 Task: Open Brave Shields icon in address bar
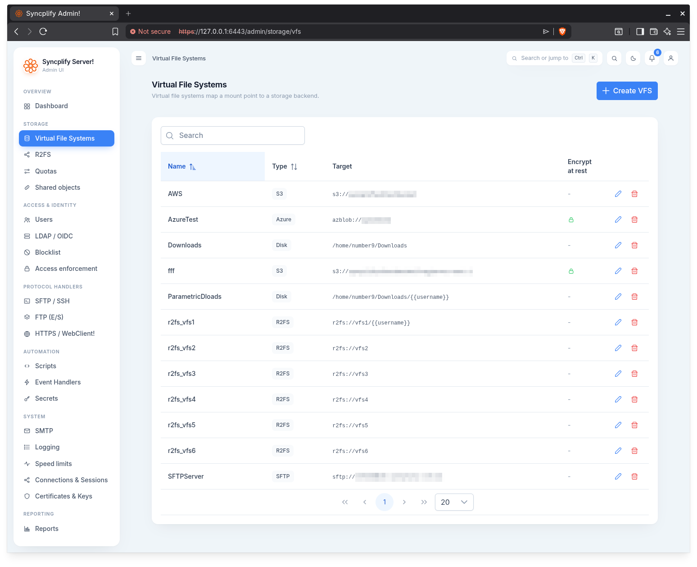562,32
